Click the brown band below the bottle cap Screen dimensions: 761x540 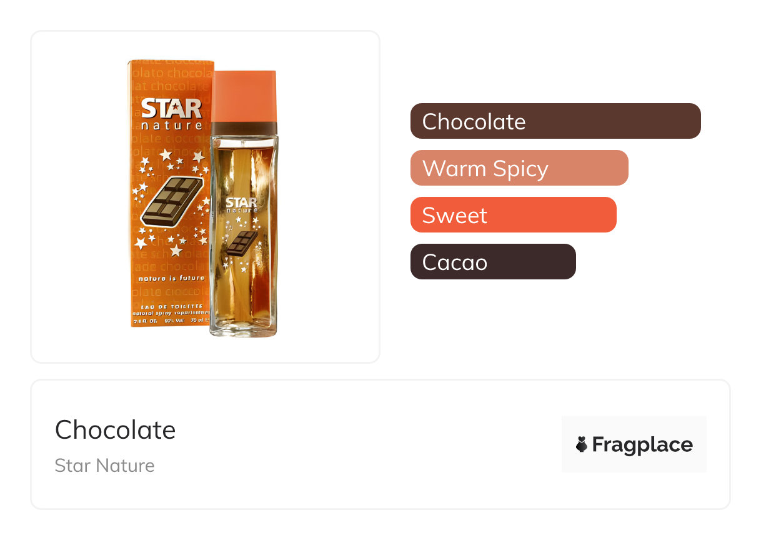coord(244,127)
